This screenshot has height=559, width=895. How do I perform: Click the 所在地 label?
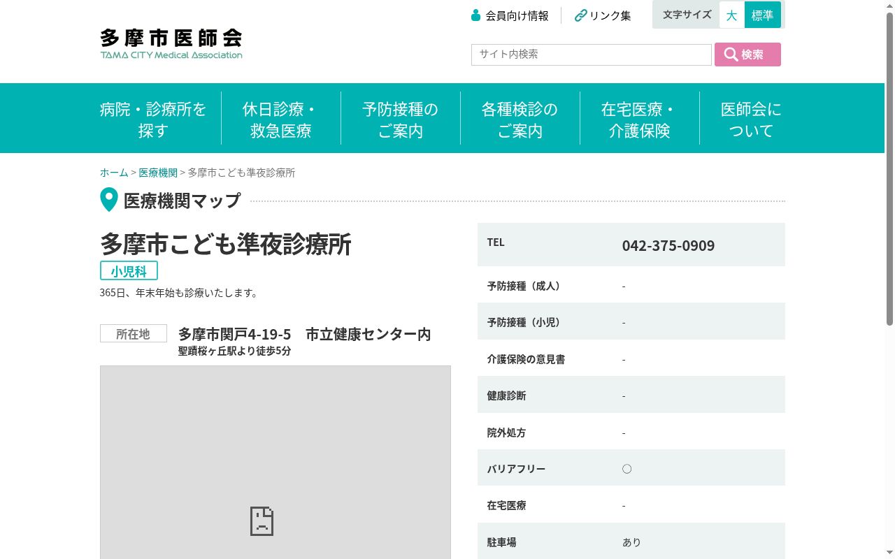coord(134,334)
